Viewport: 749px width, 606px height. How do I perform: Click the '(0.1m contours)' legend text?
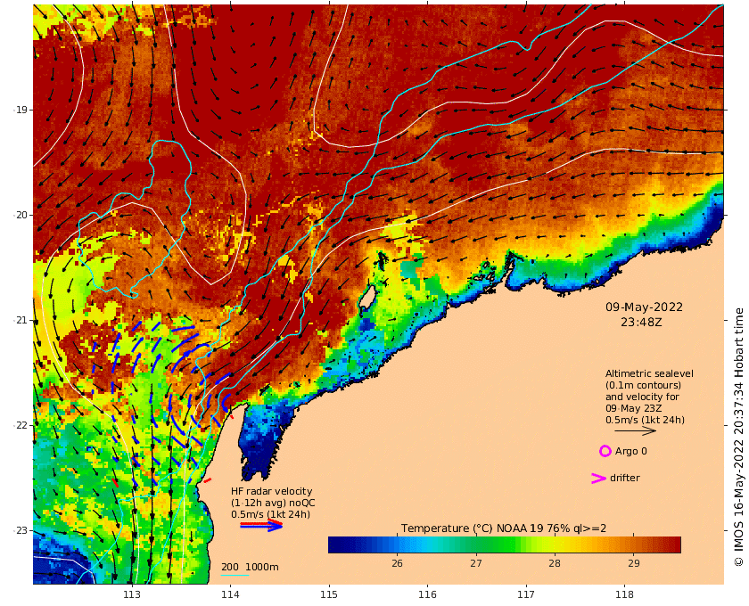643,385
